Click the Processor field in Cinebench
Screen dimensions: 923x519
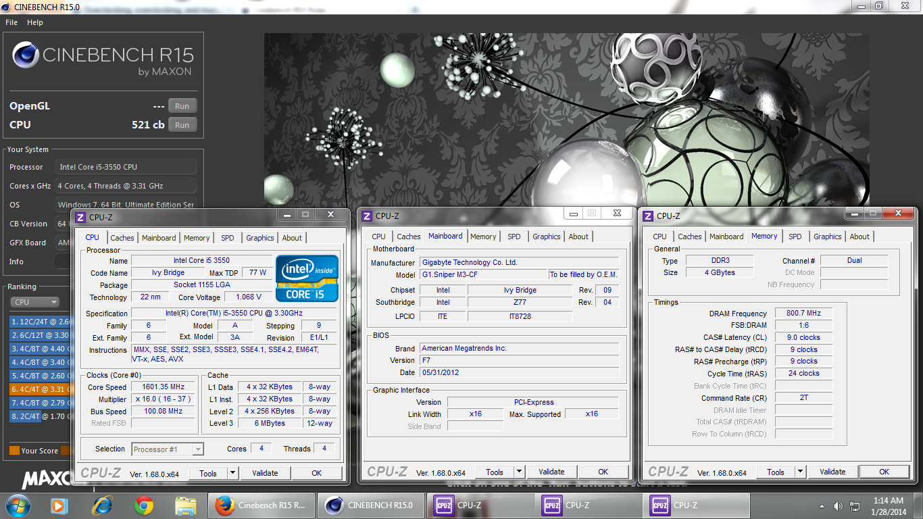pos(126,167)
